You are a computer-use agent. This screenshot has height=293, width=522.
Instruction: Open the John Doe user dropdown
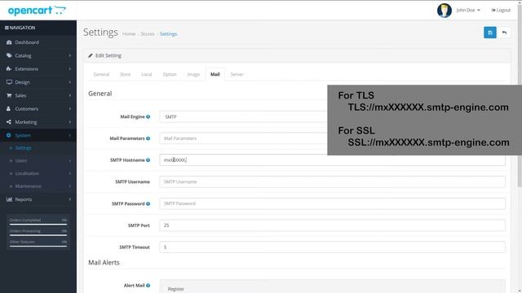point(467,11)
